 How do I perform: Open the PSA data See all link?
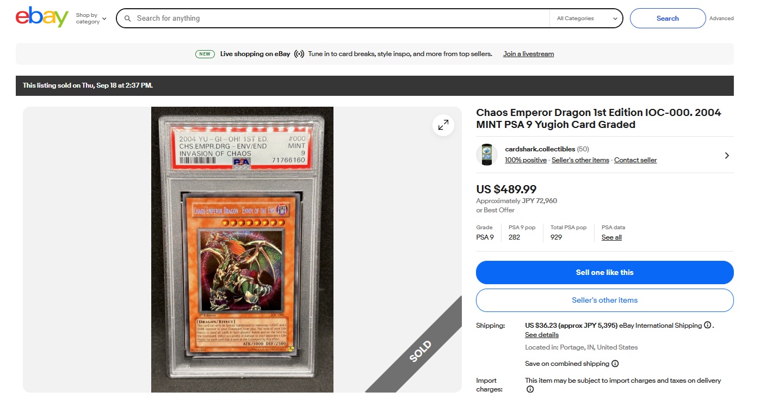(611, 237)
